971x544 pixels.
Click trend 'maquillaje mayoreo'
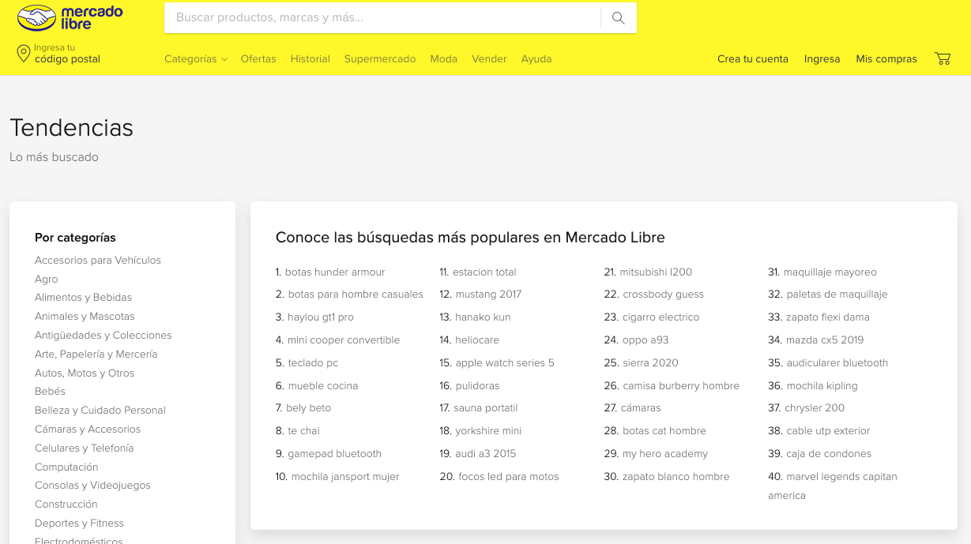(x=830, y=272)
